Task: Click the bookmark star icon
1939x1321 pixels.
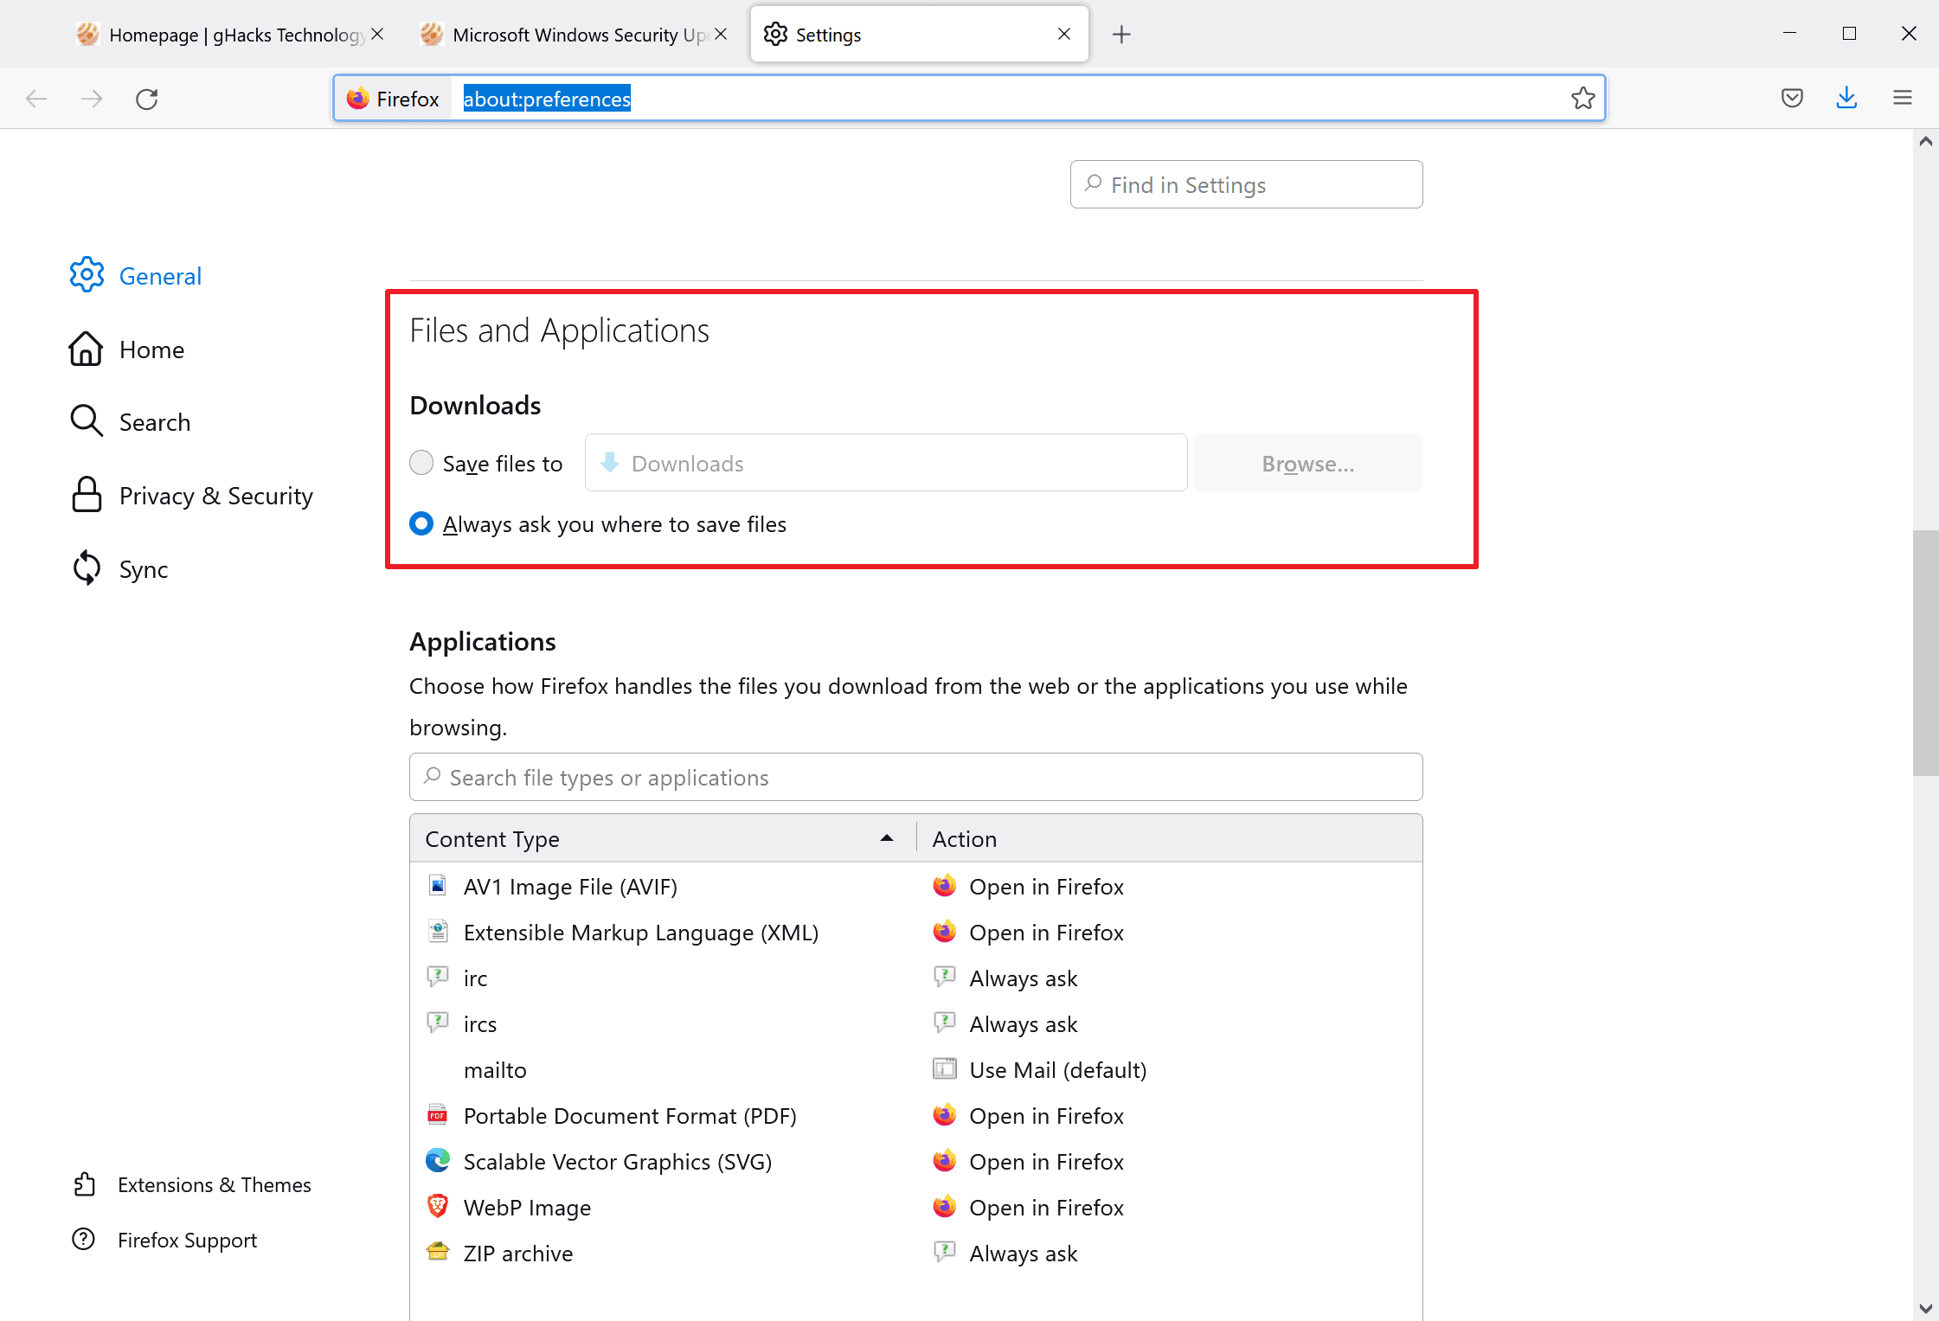Action: coord(1583,99)
